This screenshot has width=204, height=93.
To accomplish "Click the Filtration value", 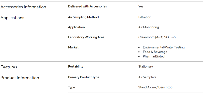I will pos(145,17).
